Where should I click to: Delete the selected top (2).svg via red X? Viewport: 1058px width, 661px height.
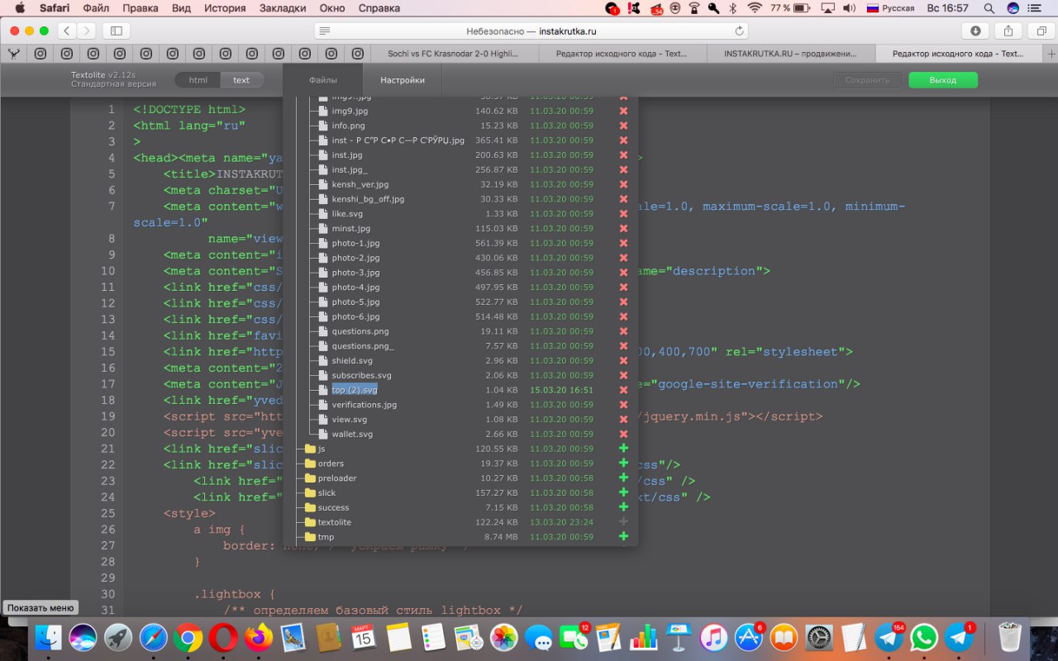pos(623,390)
